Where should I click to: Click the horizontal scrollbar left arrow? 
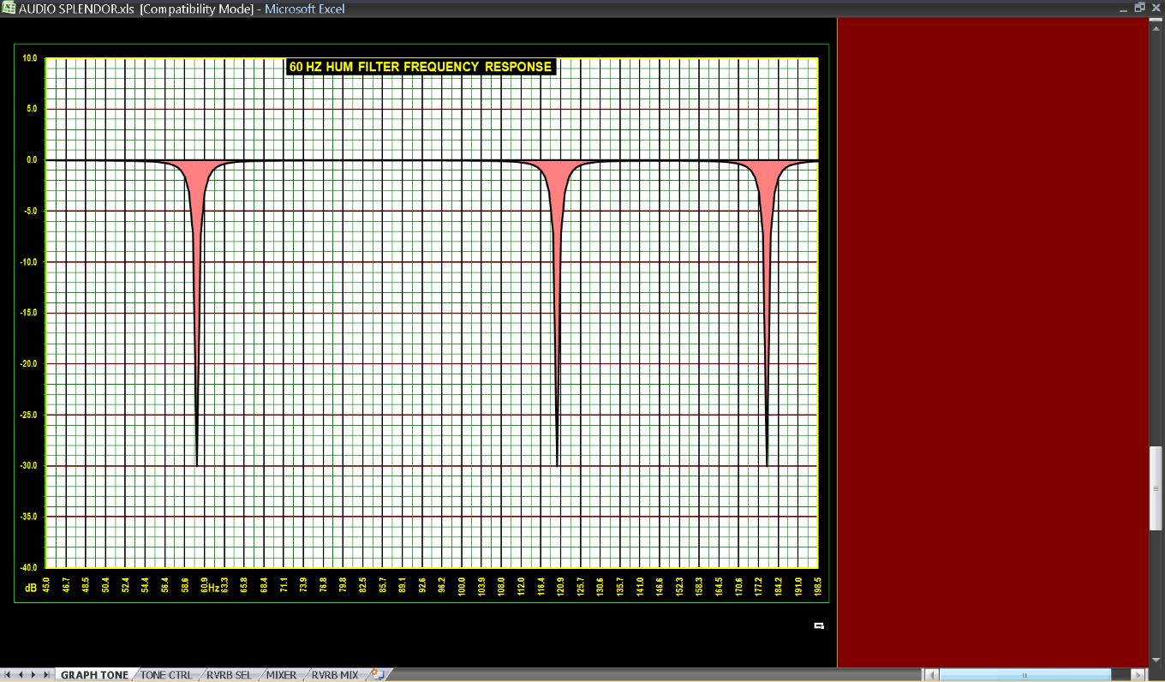click(x=933, y=675)
